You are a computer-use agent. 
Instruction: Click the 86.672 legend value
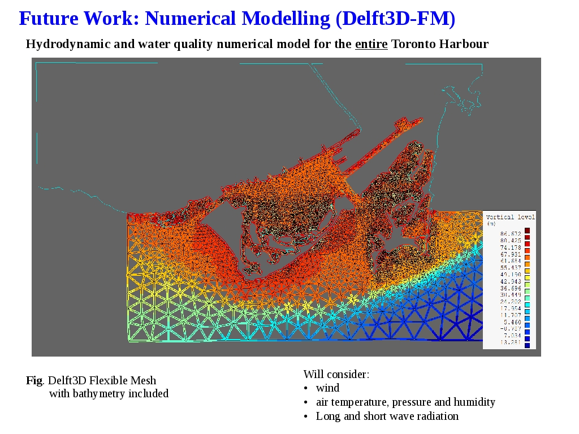(510, 233)
